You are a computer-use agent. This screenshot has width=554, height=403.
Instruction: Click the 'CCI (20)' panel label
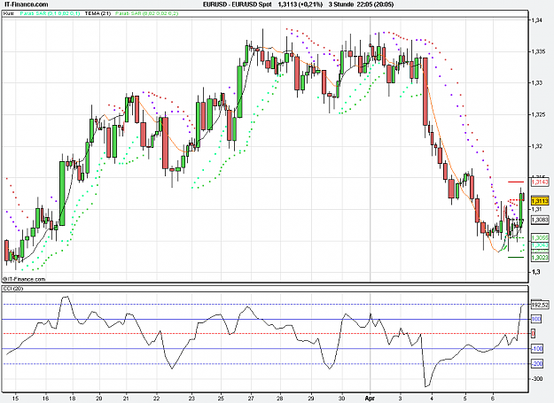(12, 289)
